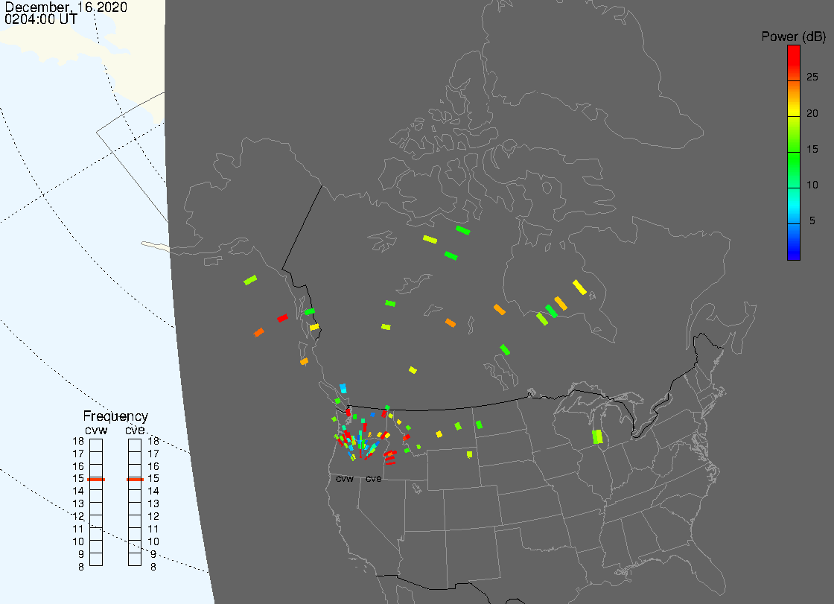Click the 12 label beside the cvw scale
This screenshot has height=604, width=834.
pyautogui.click(x=78, y=517)
